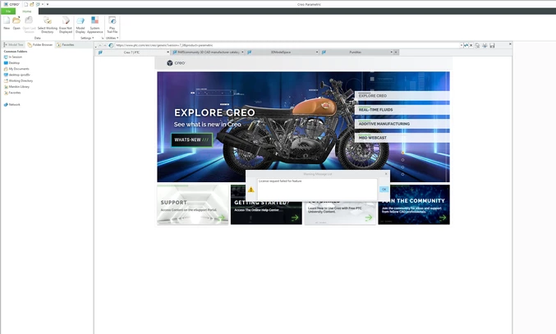Click REAL-TIME FLUIDS banner link

pyautogui.click(x=402, y=110)
